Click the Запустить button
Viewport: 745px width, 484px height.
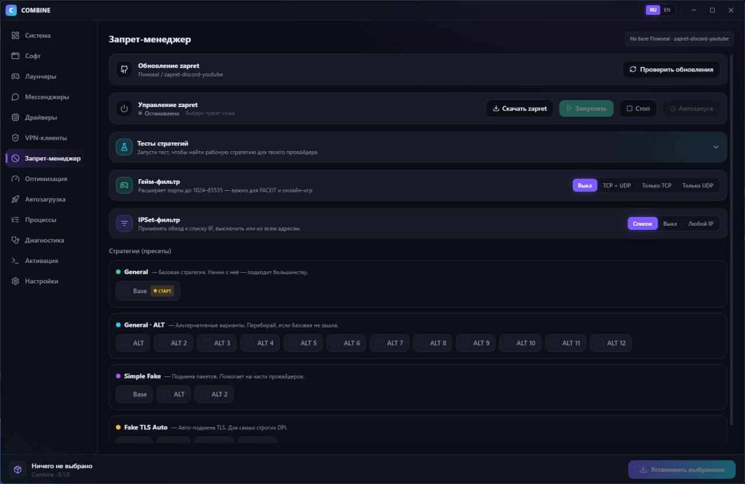pyautogui.click(x=586, y=109)
